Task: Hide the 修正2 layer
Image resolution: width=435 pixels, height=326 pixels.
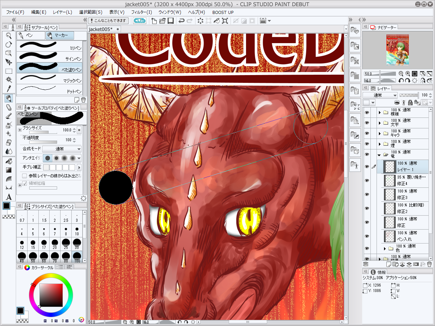Action: click(x=367, y=208)
